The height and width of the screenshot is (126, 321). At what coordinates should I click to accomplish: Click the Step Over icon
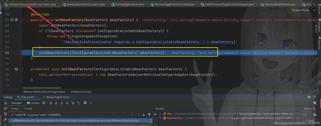pyautogui.click(x=51, y=103)
